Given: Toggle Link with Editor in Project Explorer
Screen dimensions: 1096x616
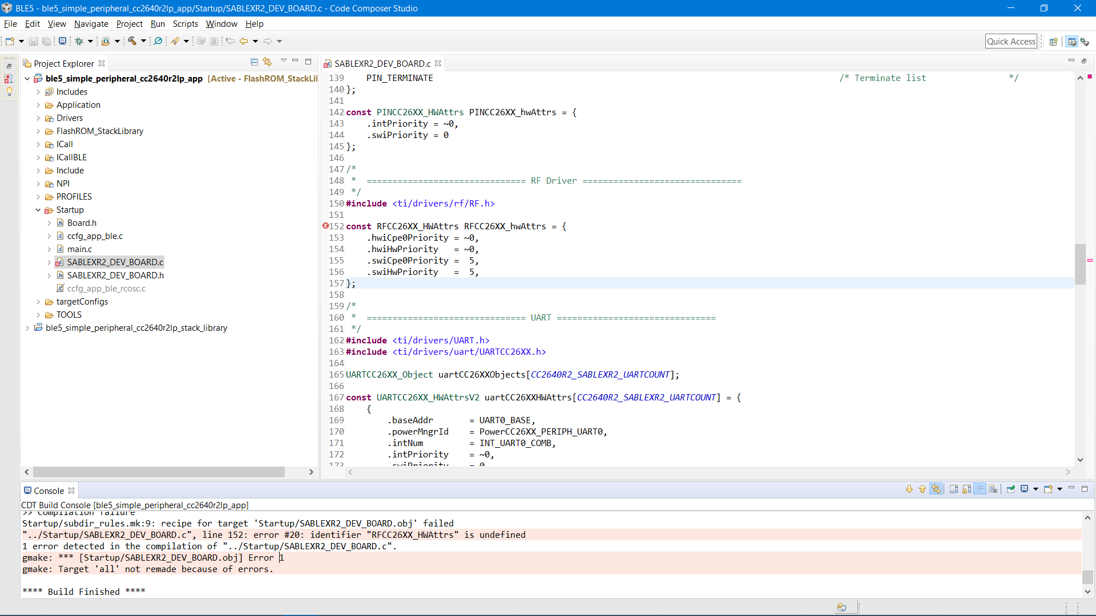Looking at the screenshot, I should (267, 62).
